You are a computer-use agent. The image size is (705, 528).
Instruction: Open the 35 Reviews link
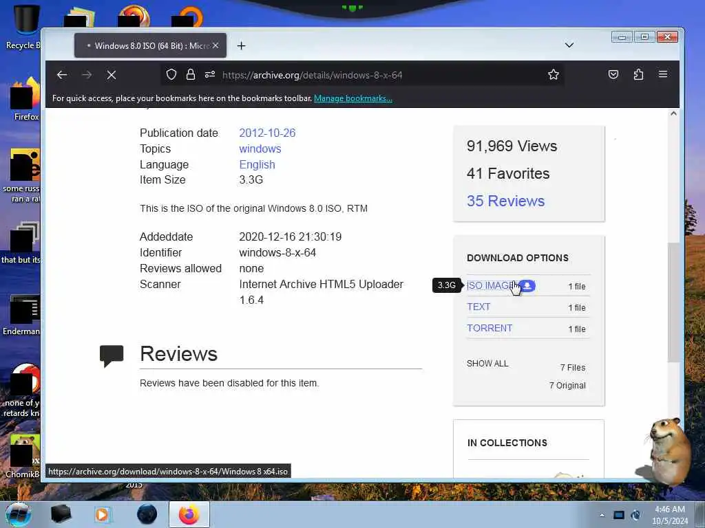pyautogui.click(x=505, y=201)
